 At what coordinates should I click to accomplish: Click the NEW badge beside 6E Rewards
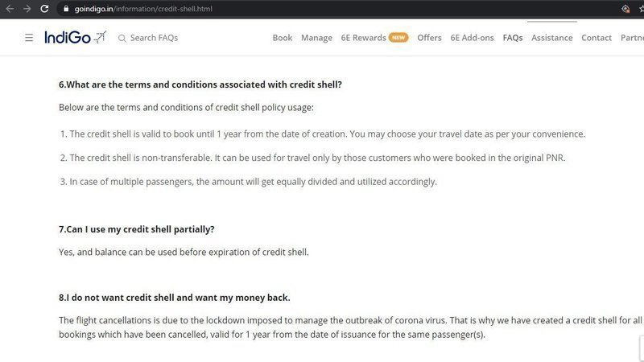click(398, 37)
